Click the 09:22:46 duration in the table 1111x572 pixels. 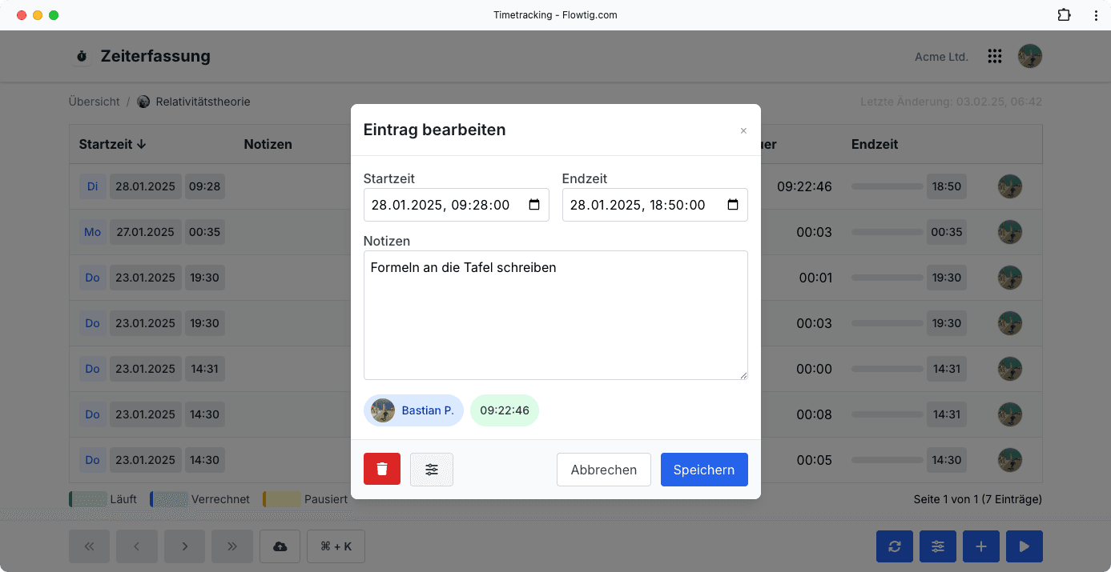pyautogui.click(x=804, y=186)
